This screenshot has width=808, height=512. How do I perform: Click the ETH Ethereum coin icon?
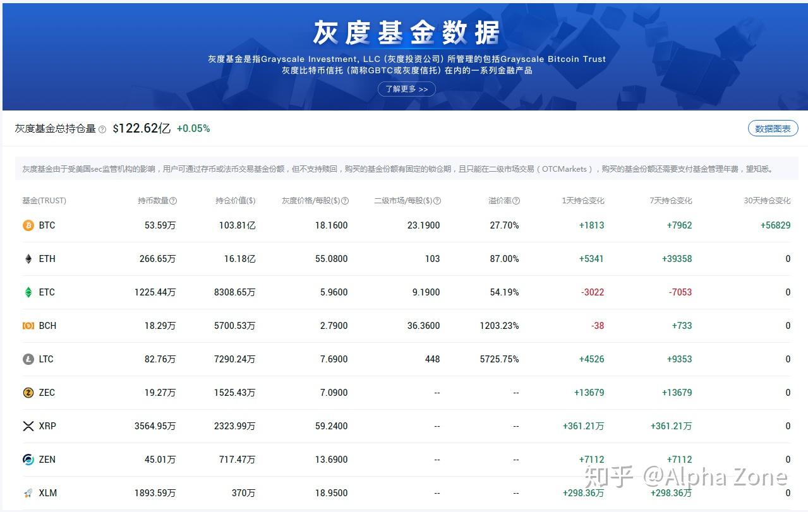[28, 258]
